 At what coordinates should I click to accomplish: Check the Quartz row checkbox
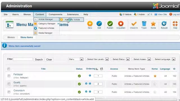pos(9,84)
